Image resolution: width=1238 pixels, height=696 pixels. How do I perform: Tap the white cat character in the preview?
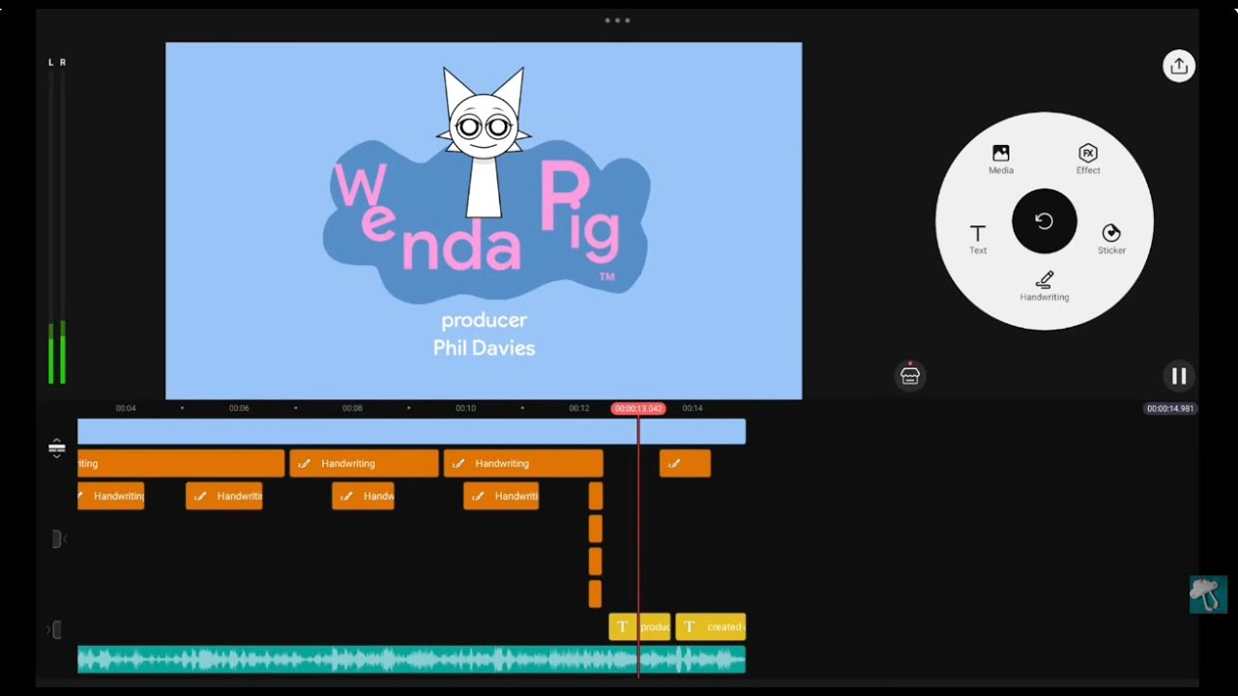[x=484, y=141]
